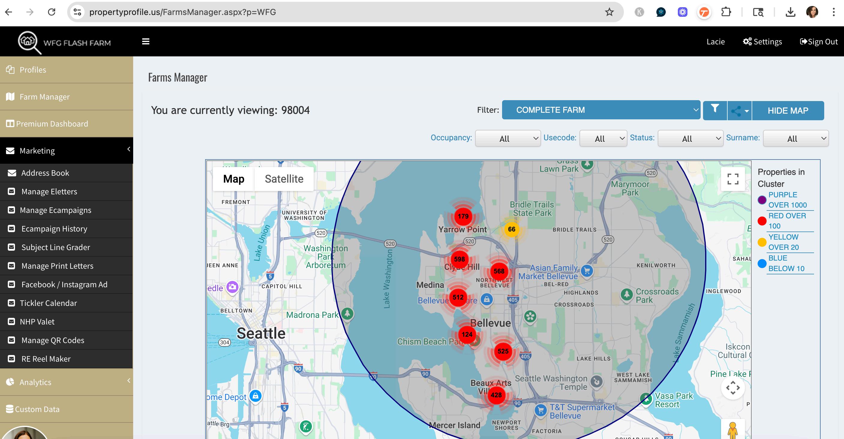Click the map fullscreen icon
Viewport: 844px width, 439px height.
point(733,179)
